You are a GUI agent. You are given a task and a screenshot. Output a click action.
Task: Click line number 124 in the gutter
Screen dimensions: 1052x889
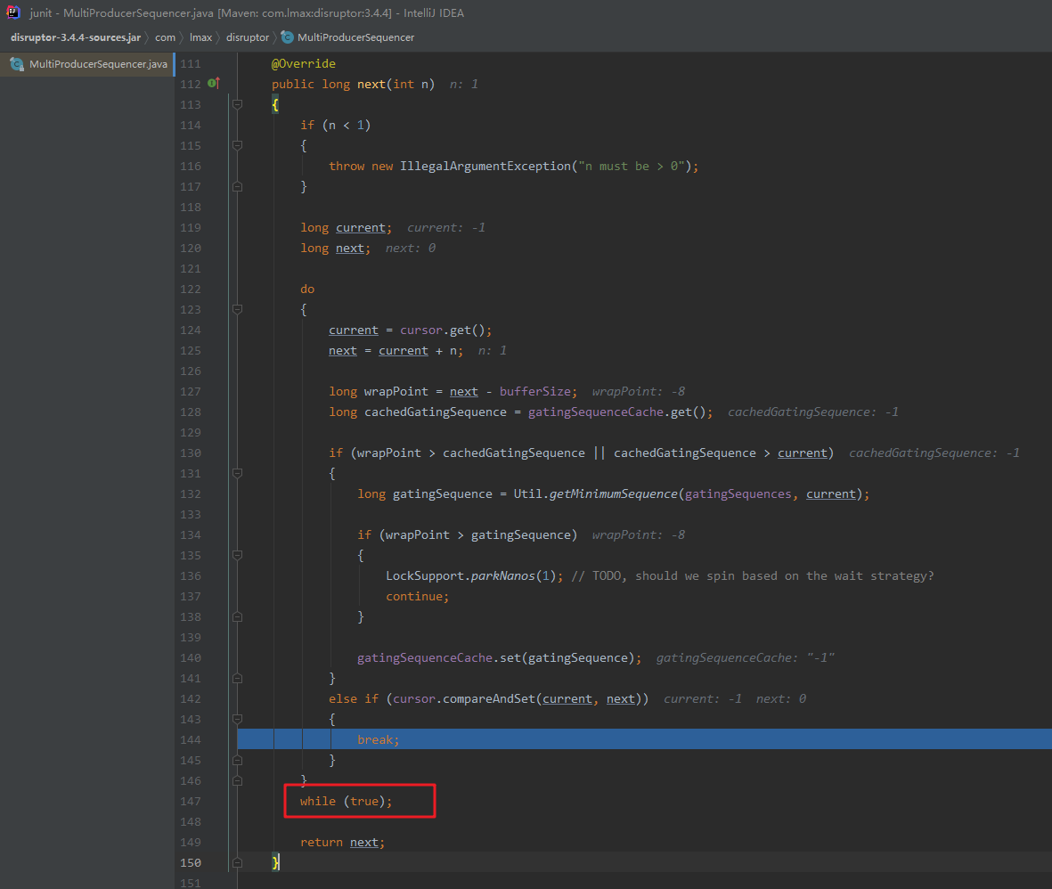[x=191, y=330]
